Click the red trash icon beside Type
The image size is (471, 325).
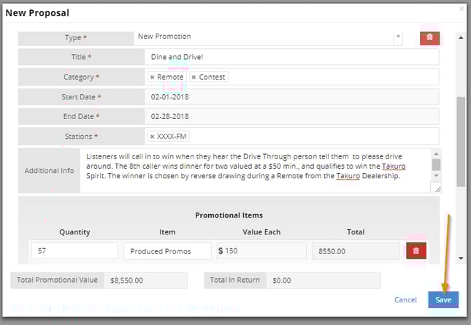[429, 38]
